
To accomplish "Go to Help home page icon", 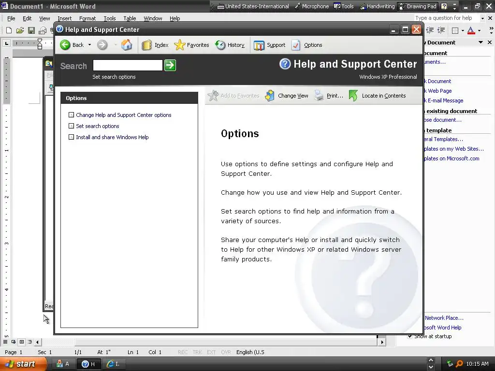I will coord(127,45).
